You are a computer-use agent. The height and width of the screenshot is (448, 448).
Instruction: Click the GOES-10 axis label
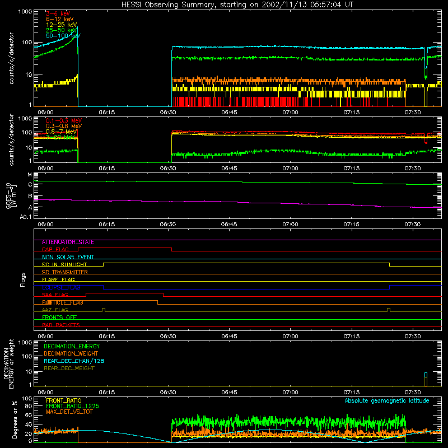tap(11, 195)
